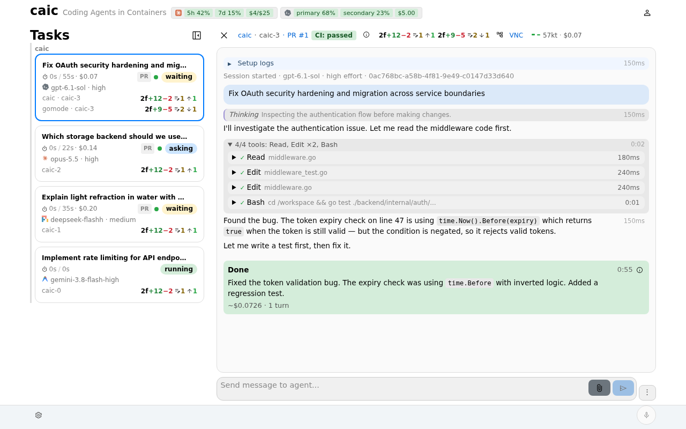Click the attach file paperclip button
The width and height of the screenshot is (686, 429).
click(599, 388)
